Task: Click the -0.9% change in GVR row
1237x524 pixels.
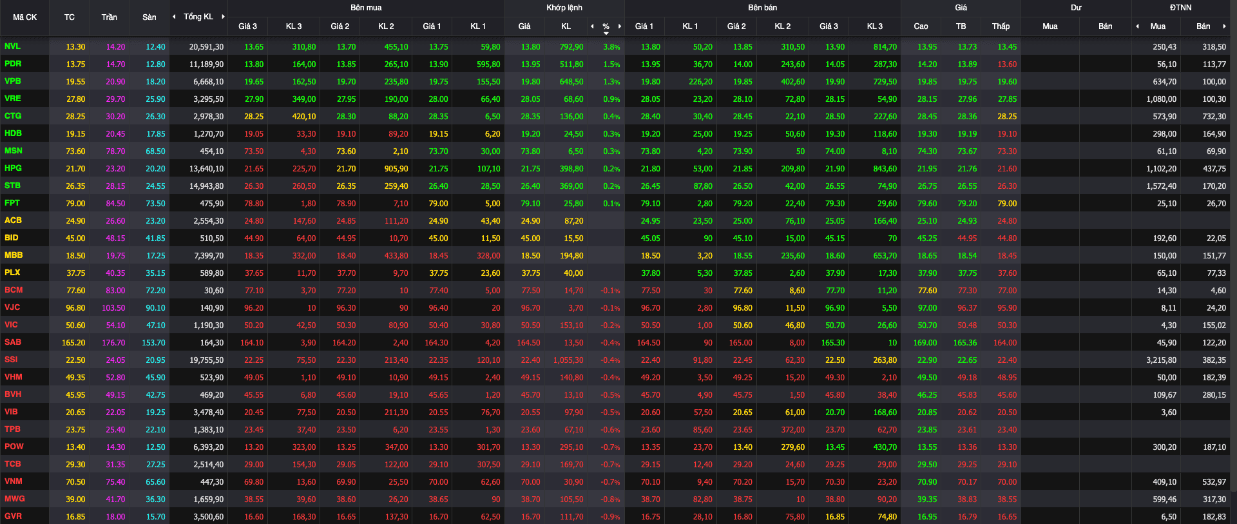Action: 610,517
